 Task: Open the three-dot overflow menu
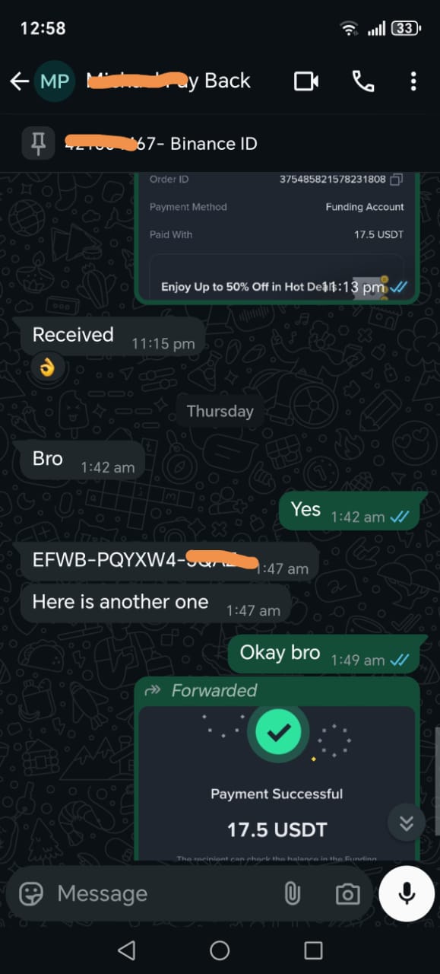413,81
